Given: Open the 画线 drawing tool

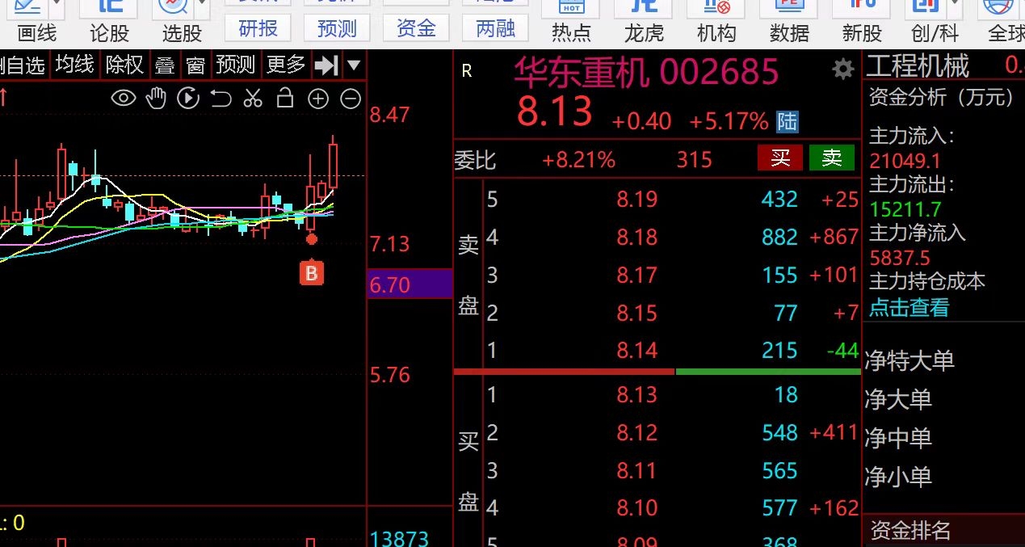Looking at the screenshot, I should (x=36, y=33).
